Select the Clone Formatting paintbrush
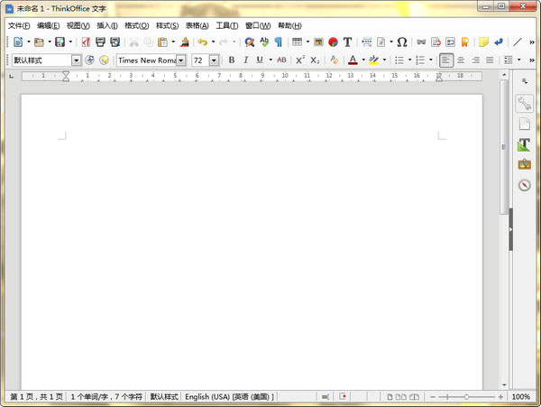Image resolution: width=541 pixels, height=407 pixels. pos(185,42)
